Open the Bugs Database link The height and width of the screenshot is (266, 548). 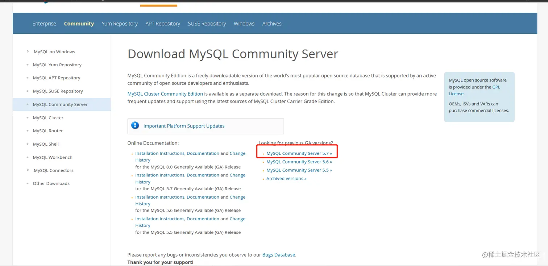pyautogui.click(x=279, y=255)
